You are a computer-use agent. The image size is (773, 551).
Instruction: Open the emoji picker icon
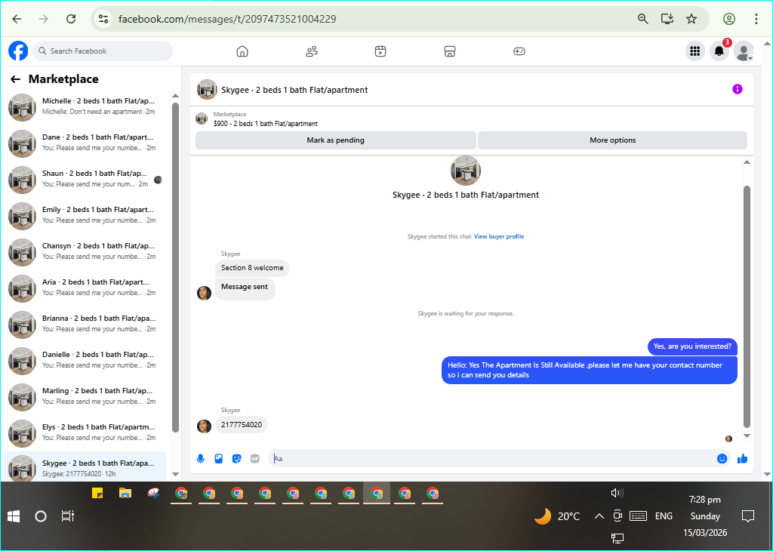[722, 459]
